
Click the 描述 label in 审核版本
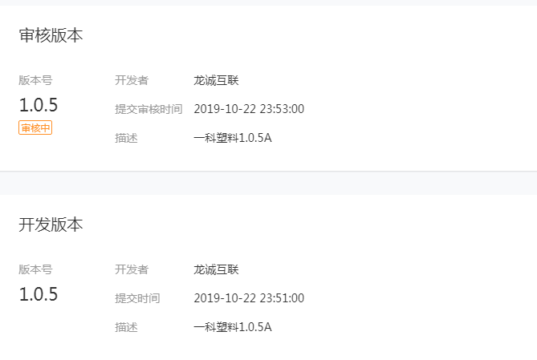(126, 138)
